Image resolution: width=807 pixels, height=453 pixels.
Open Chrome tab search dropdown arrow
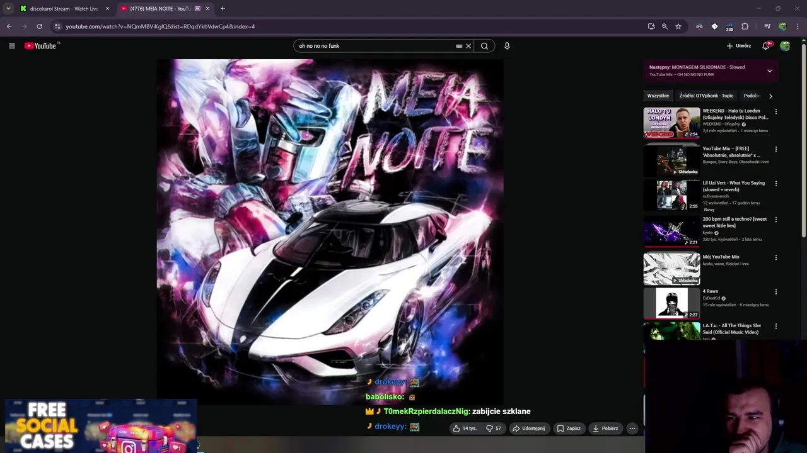pyautogui.click(x=8, y=8)
